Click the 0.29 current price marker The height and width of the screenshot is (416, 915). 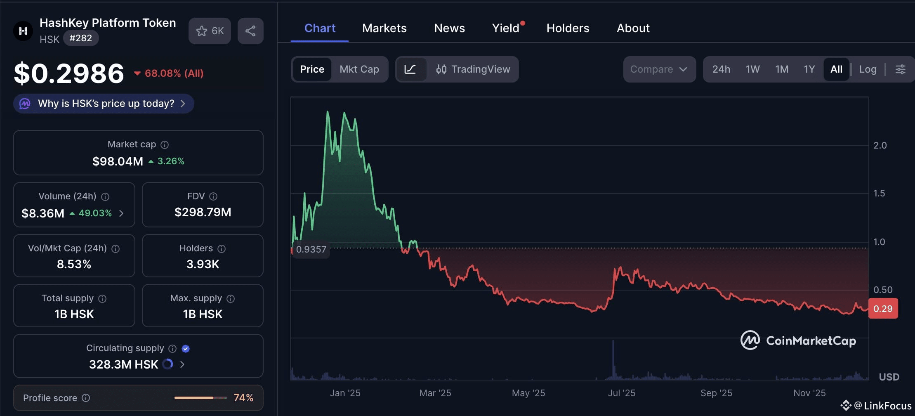pos(883,309)
